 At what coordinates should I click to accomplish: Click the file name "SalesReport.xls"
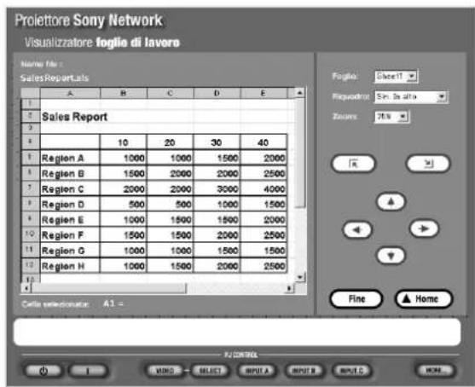[x=55, y=78]
